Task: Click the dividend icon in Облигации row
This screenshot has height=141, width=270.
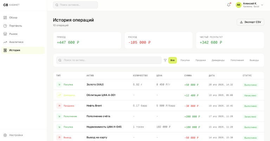Action: (x=59, y=95)
